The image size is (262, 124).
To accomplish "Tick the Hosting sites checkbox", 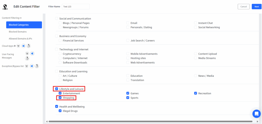I will pyautogui.click(x=128, y=58).
